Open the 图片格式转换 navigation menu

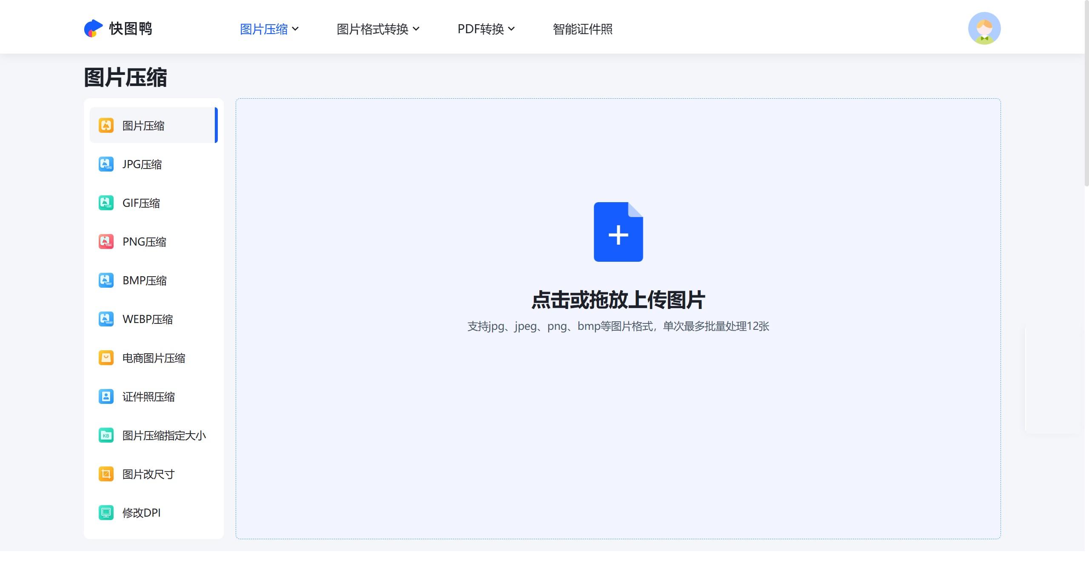378,29
